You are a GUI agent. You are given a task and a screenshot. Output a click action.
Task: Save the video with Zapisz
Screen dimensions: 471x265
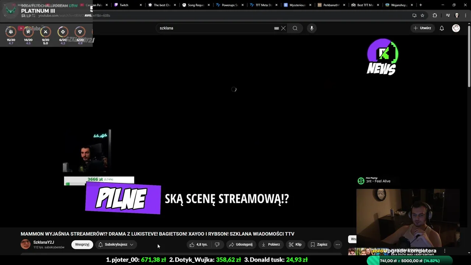pyautogui.click(x=319, y=244)
